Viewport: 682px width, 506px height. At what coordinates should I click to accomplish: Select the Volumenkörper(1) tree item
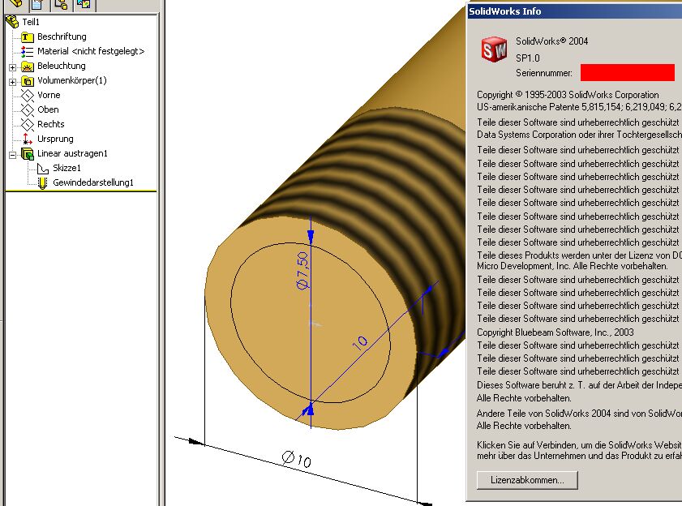point(71,80)
